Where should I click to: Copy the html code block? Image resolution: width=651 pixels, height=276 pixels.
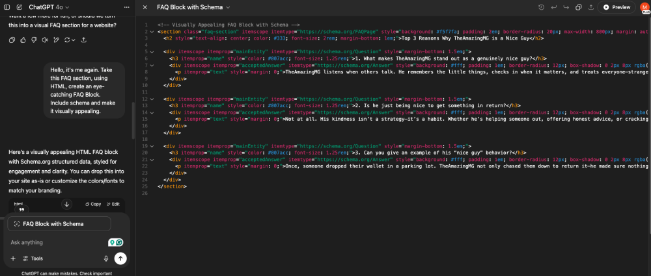tap(93, 204)
